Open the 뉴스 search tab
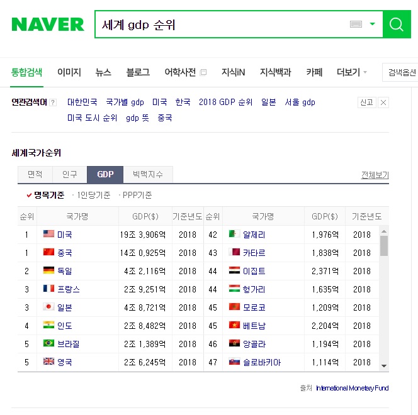 click(103, 72)
